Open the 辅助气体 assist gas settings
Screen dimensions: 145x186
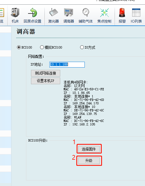click(x=86, y=15)
